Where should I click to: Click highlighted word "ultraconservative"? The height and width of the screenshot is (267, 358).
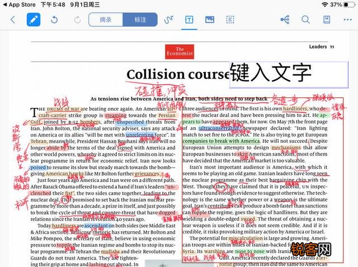click(x=220, y=128)
